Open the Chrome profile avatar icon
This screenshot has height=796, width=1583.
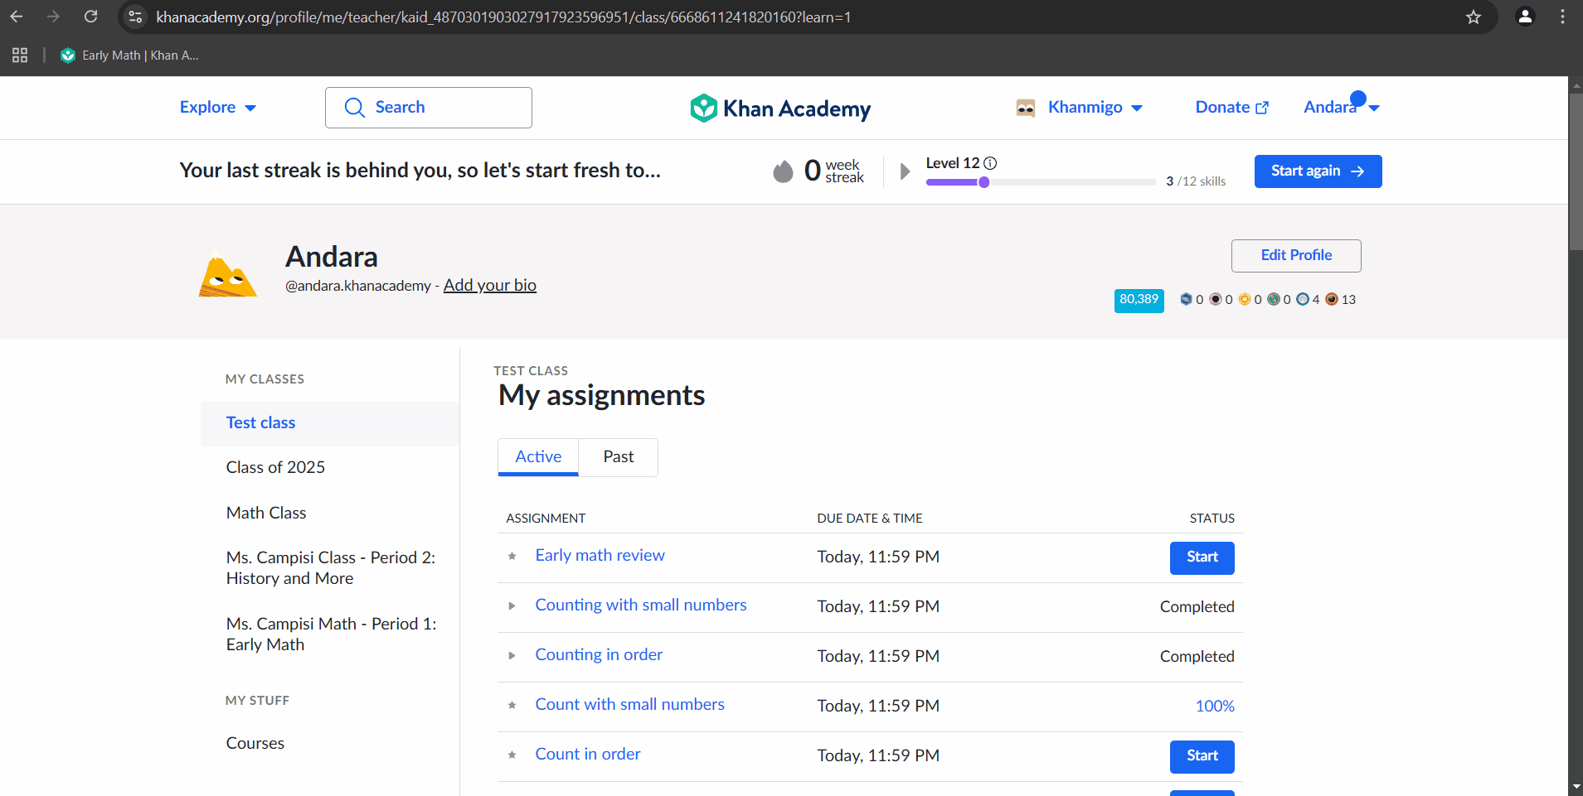coord(1524,17)
